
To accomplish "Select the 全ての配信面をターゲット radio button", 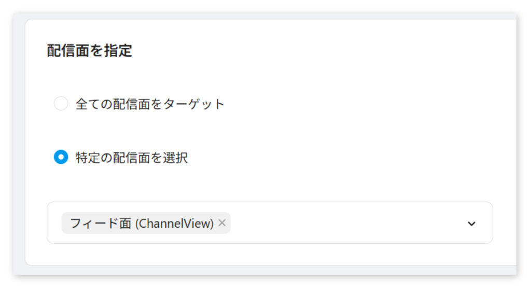I will [x=61, y=103].
